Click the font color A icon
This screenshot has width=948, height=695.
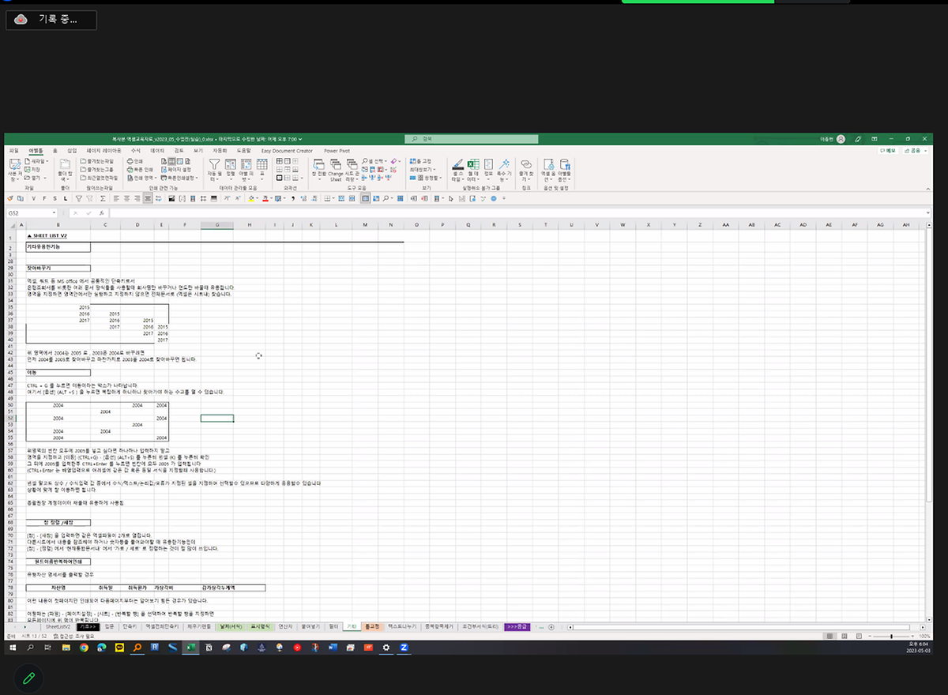click(x=265, y=199)
